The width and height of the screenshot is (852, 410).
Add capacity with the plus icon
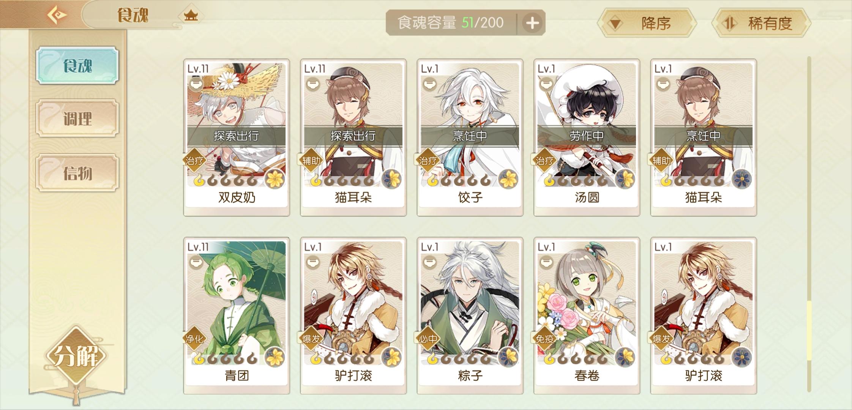tap(532, 23)
